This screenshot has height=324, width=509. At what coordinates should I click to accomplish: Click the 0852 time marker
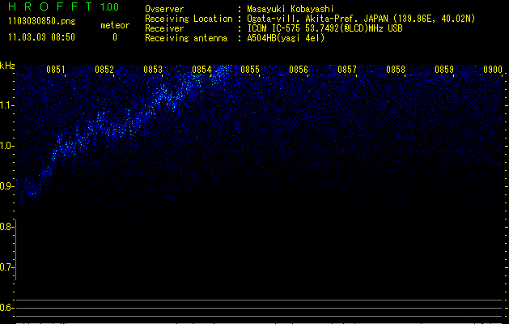coord(104,70)
